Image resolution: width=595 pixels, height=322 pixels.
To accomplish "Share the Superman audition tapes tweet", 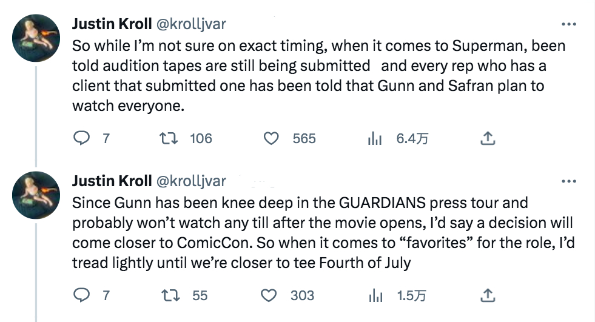I will [x=487, y=139].
